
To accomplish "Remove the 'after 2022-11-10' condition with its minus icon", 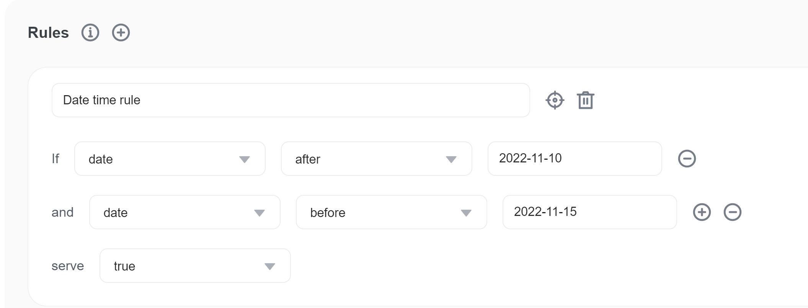I will click(x=687, y=159).
